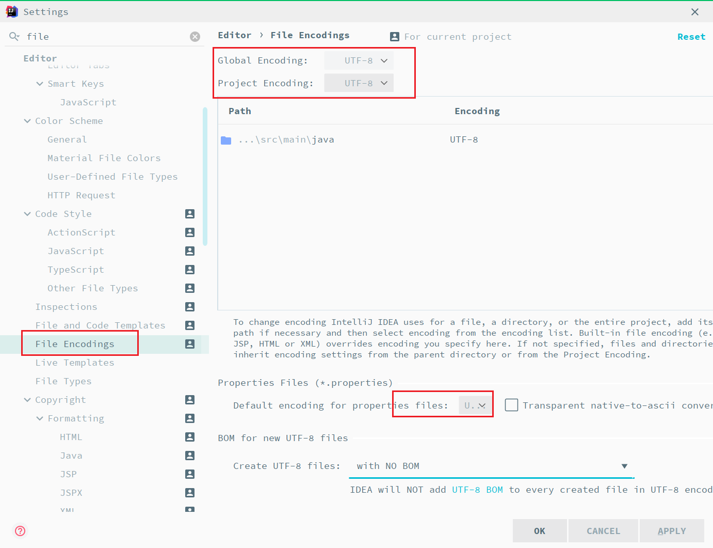This screenshot has height=548, width=713.
Task: Click the For current project icon
Action: click(x=395, y=37)
